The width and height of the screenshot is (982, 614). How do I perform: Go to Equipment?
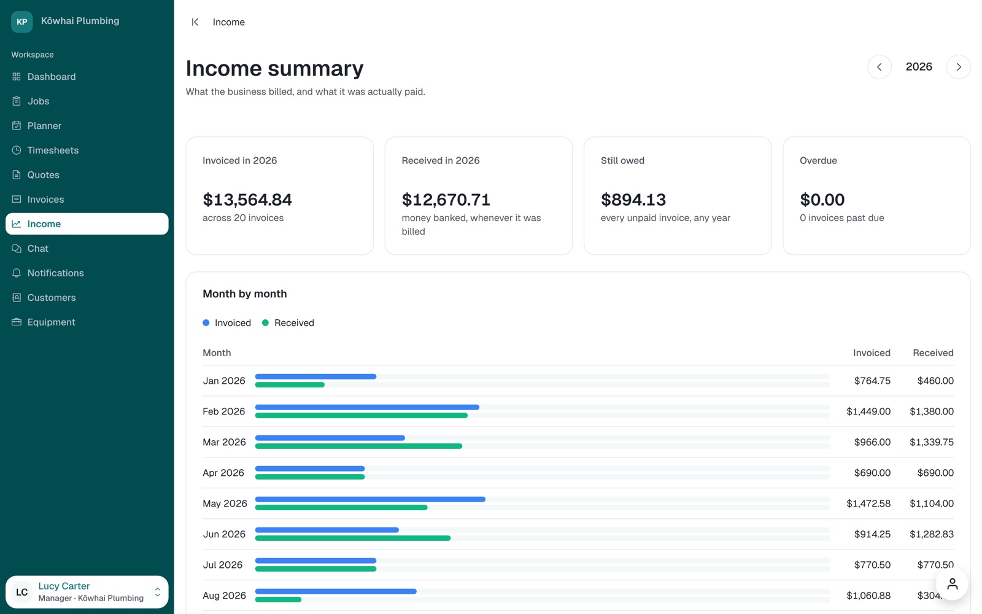point(87,322)
